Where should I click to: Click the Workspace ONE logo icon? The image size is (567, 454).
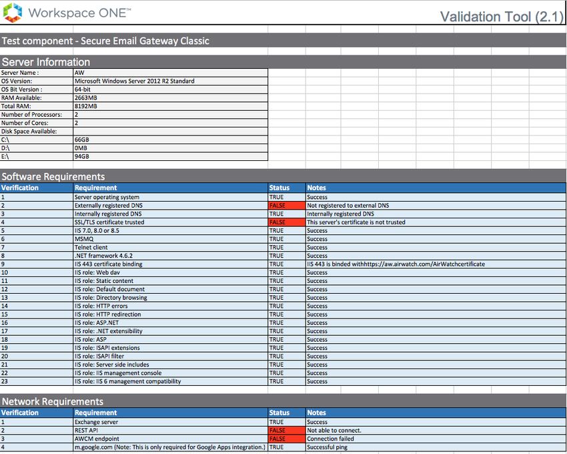point(12,13)
